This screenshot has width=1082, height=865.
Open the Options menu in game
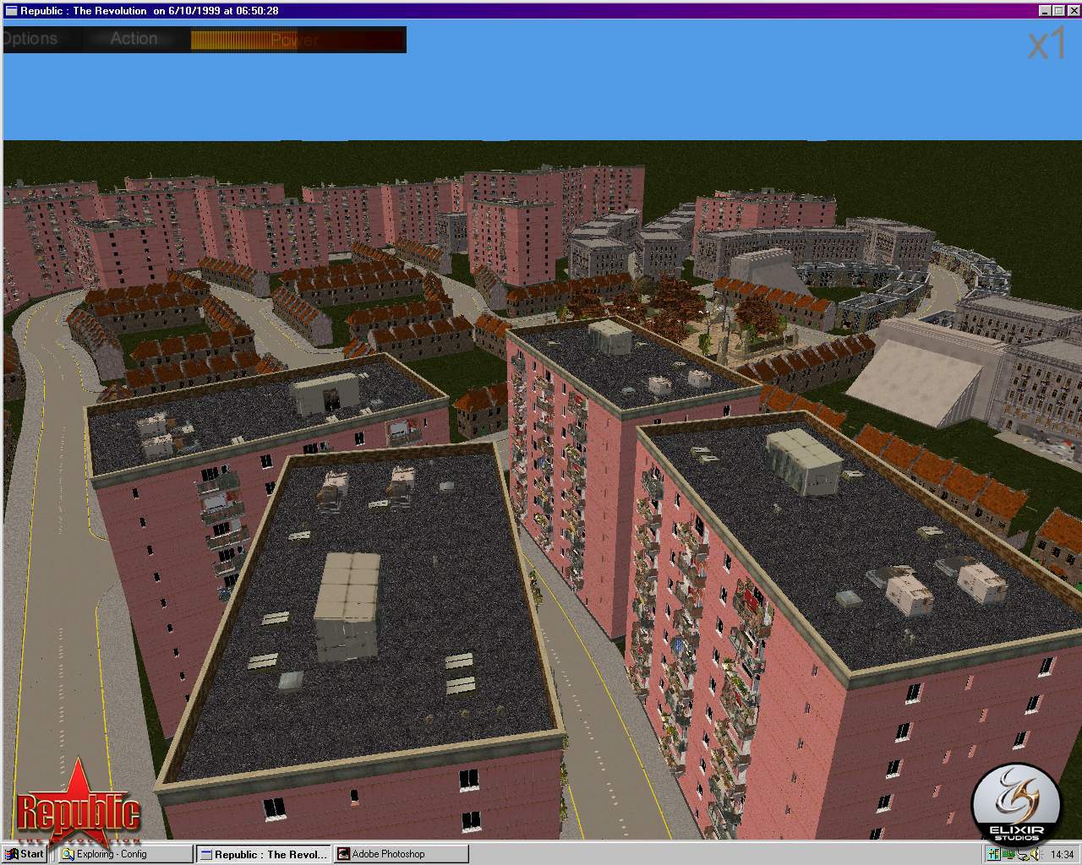[30, 39]
